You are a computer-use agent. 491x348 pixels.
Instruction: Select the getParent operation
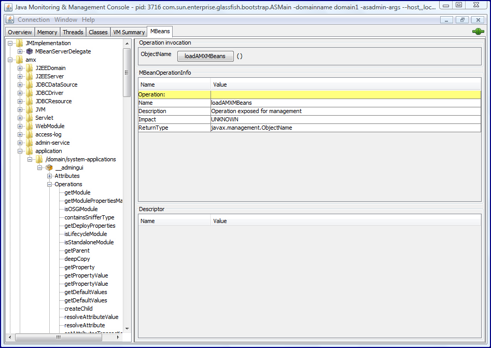(77, 250)
